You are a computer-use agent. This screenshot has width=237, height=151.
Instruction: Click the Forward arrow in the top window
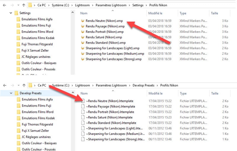[x=12, y=5]
